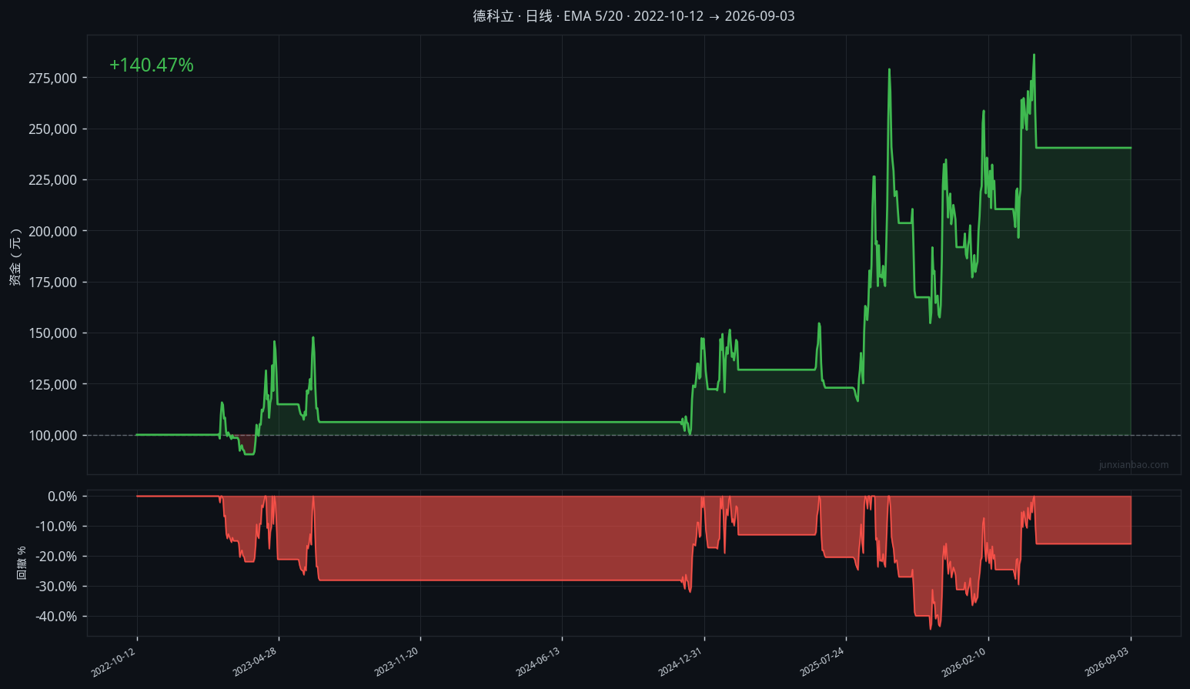Click the -40.0% drawdown tick label
The height and width of the screenshot is (689, 1190).
click(x=57, y=617)
